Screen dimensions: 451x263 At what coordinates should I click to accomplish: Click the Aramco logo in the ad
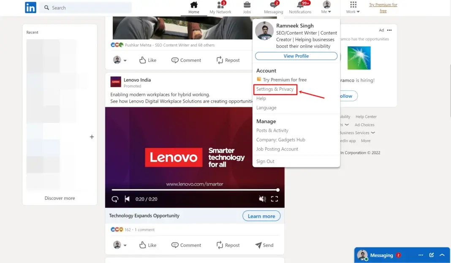(359, 58)
